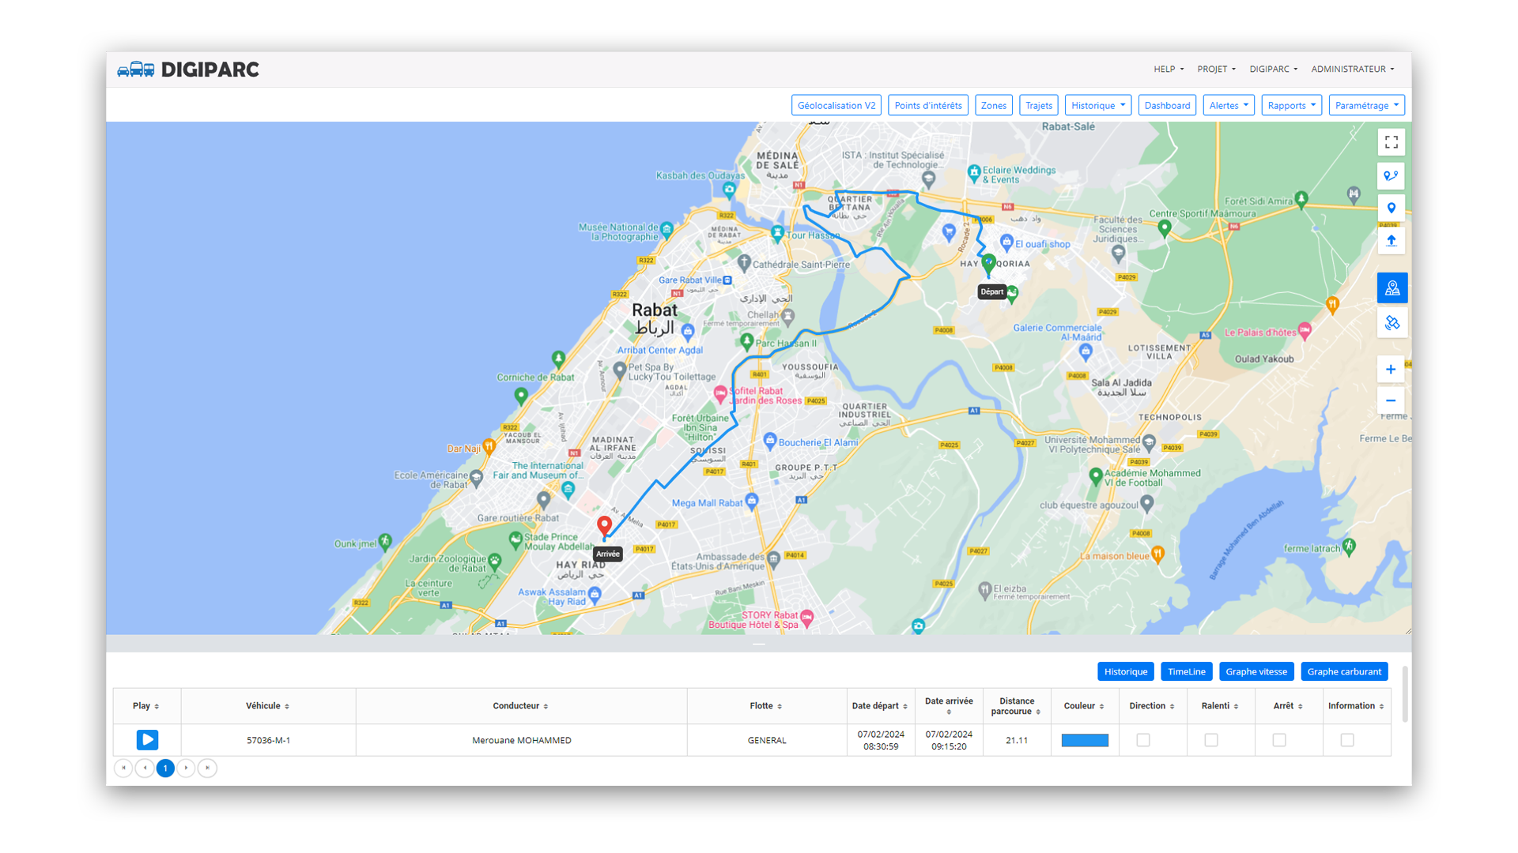This screenshot has width=1518, height=853.
Task: Click the Arribat Center Agdal pin
Action: tap(687, 332)
